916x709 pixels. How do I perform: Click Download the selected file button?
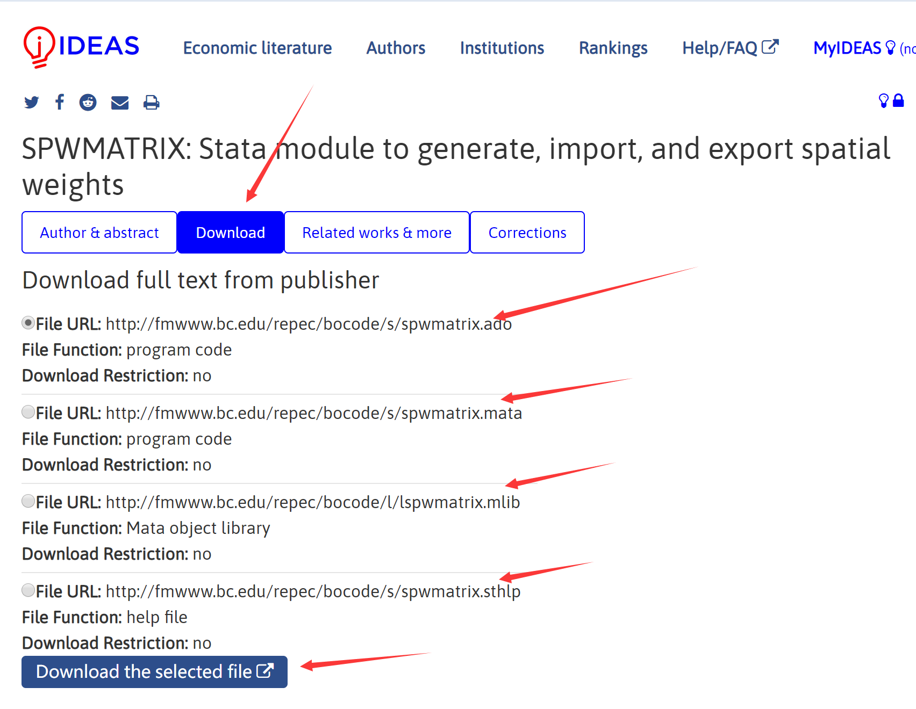tap(155, 672)
